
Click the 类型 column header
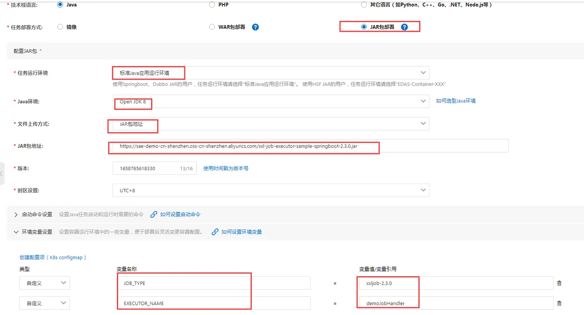25,269
